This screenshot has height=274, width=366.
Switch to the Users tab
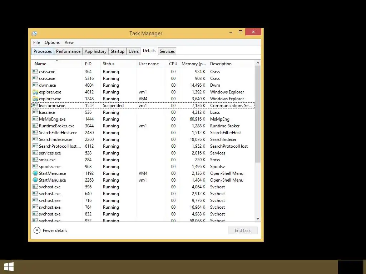coord(134,51)
